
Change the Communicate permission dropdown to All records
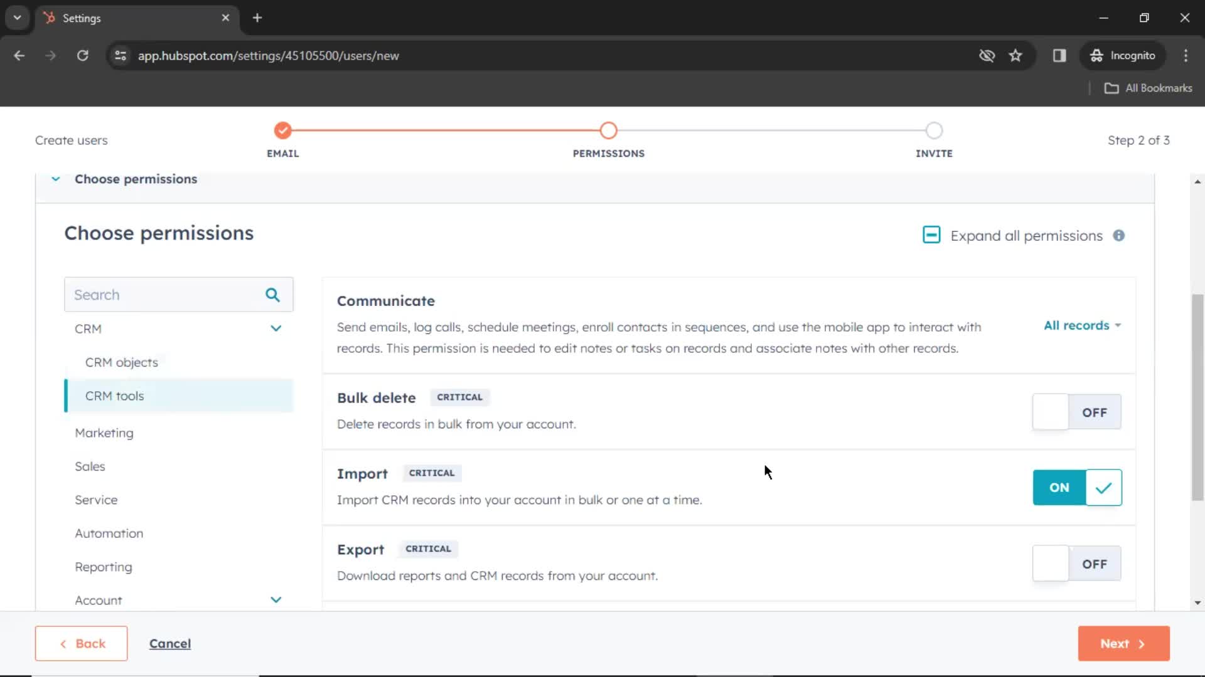(1081, 324)
